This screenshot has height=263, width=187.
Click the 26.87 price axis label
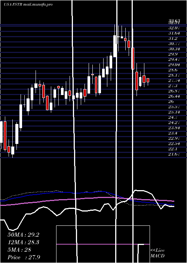coord(174,91)
